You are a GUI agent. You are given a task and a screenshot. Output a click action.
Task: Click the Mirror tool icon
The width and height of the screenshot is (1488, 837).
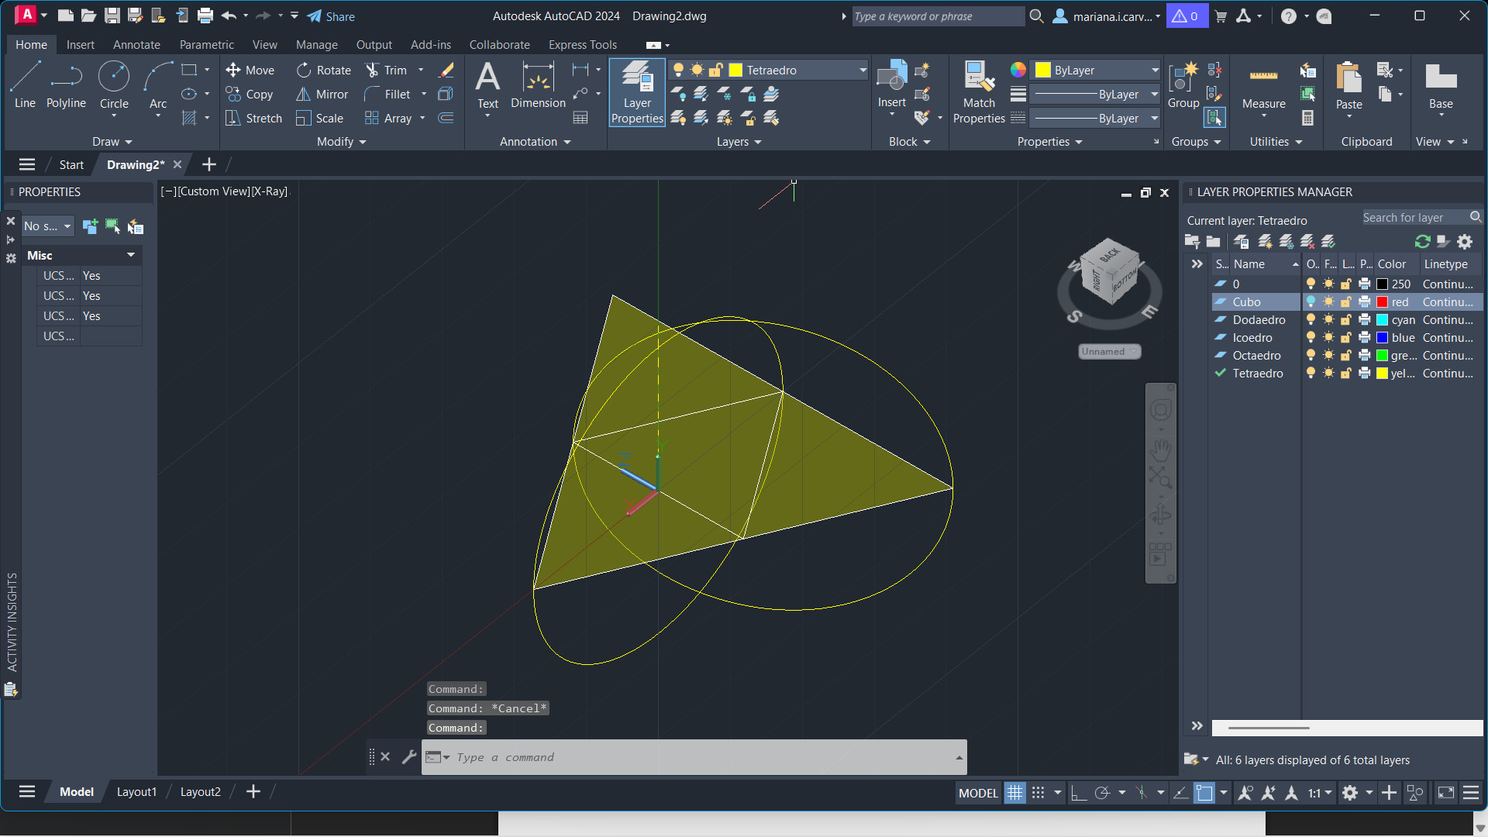pos(303,94)
